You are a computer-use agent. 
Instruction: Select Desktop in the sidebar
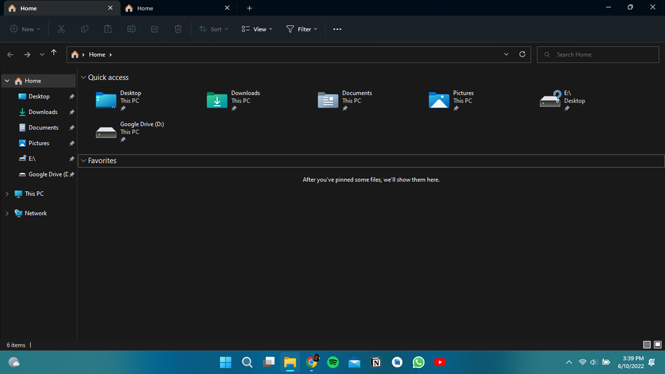(x=39, y=96)
